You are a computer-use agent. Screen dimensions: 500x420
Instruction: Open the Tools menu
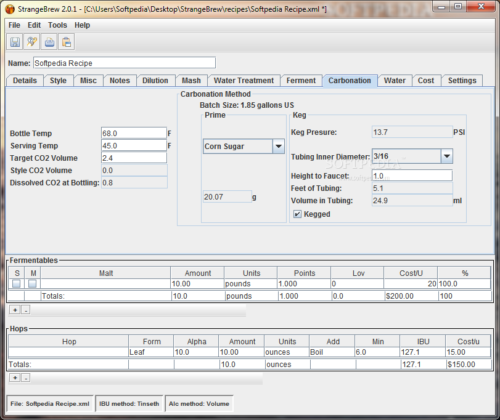[x=57, y=25]
